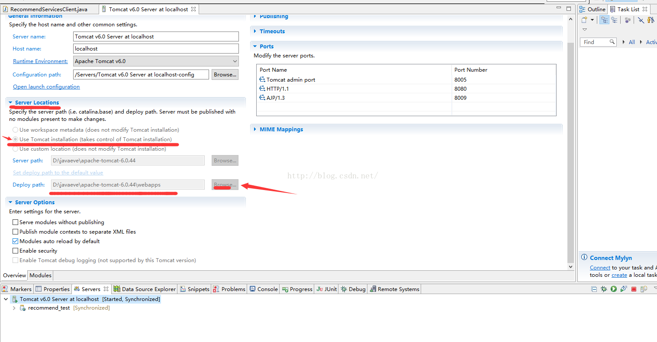Open the JUnit view tab
Screen dimensions: 657x342
click(x=326, y=289)
